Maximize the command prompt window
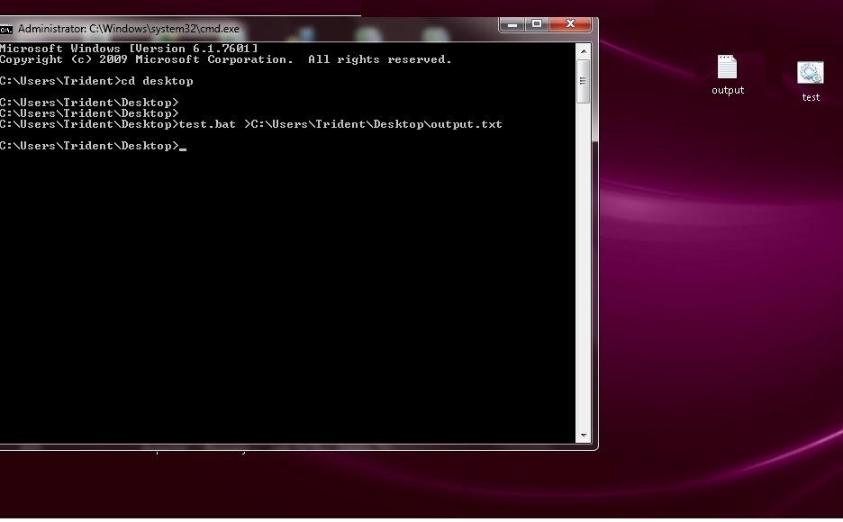This screenshot has height=522, width=843. coord(537,24)
